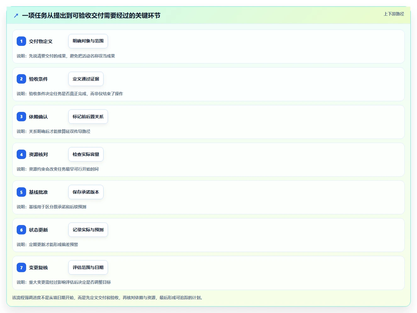Click the 交付物定义 step title

point(41,41)
